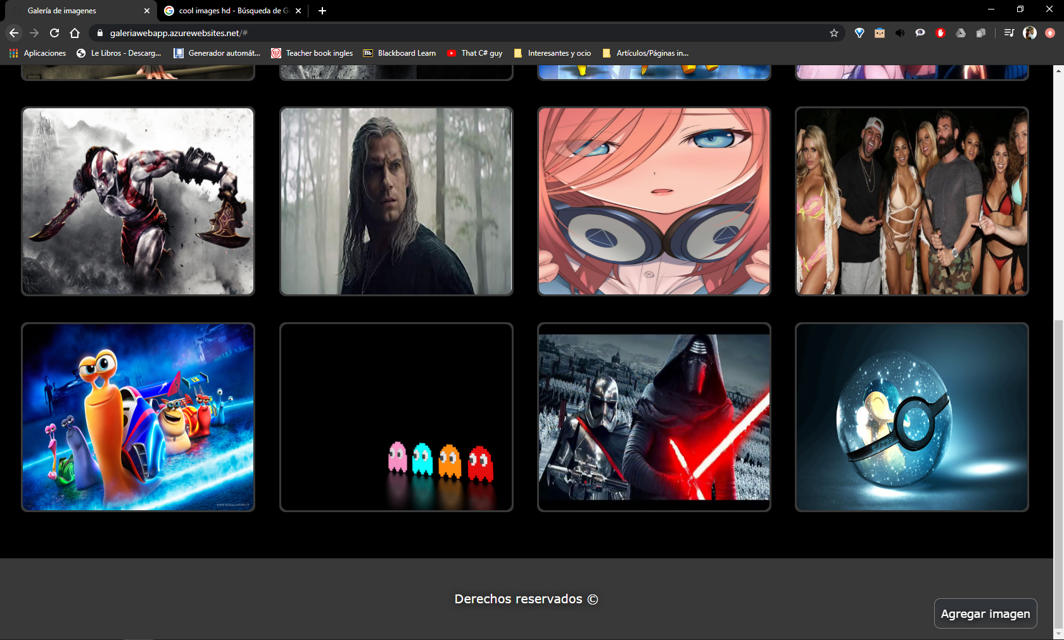Expand the Interesantes y ocio bookmark folder

click(552, 53)
